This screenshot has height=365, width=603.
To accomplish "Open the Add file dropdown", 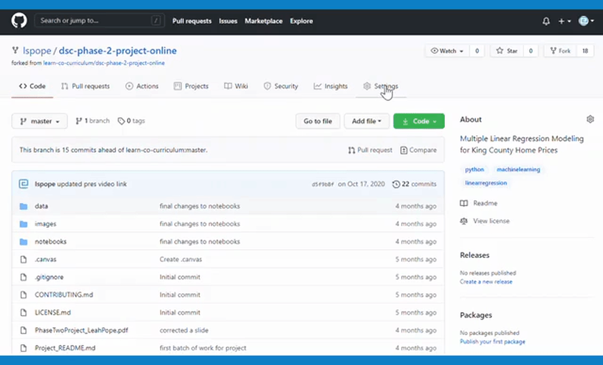I will click(366, 121).
